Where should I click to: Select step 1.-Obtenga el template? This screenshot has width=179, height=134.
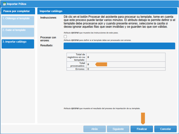(18, 21)
